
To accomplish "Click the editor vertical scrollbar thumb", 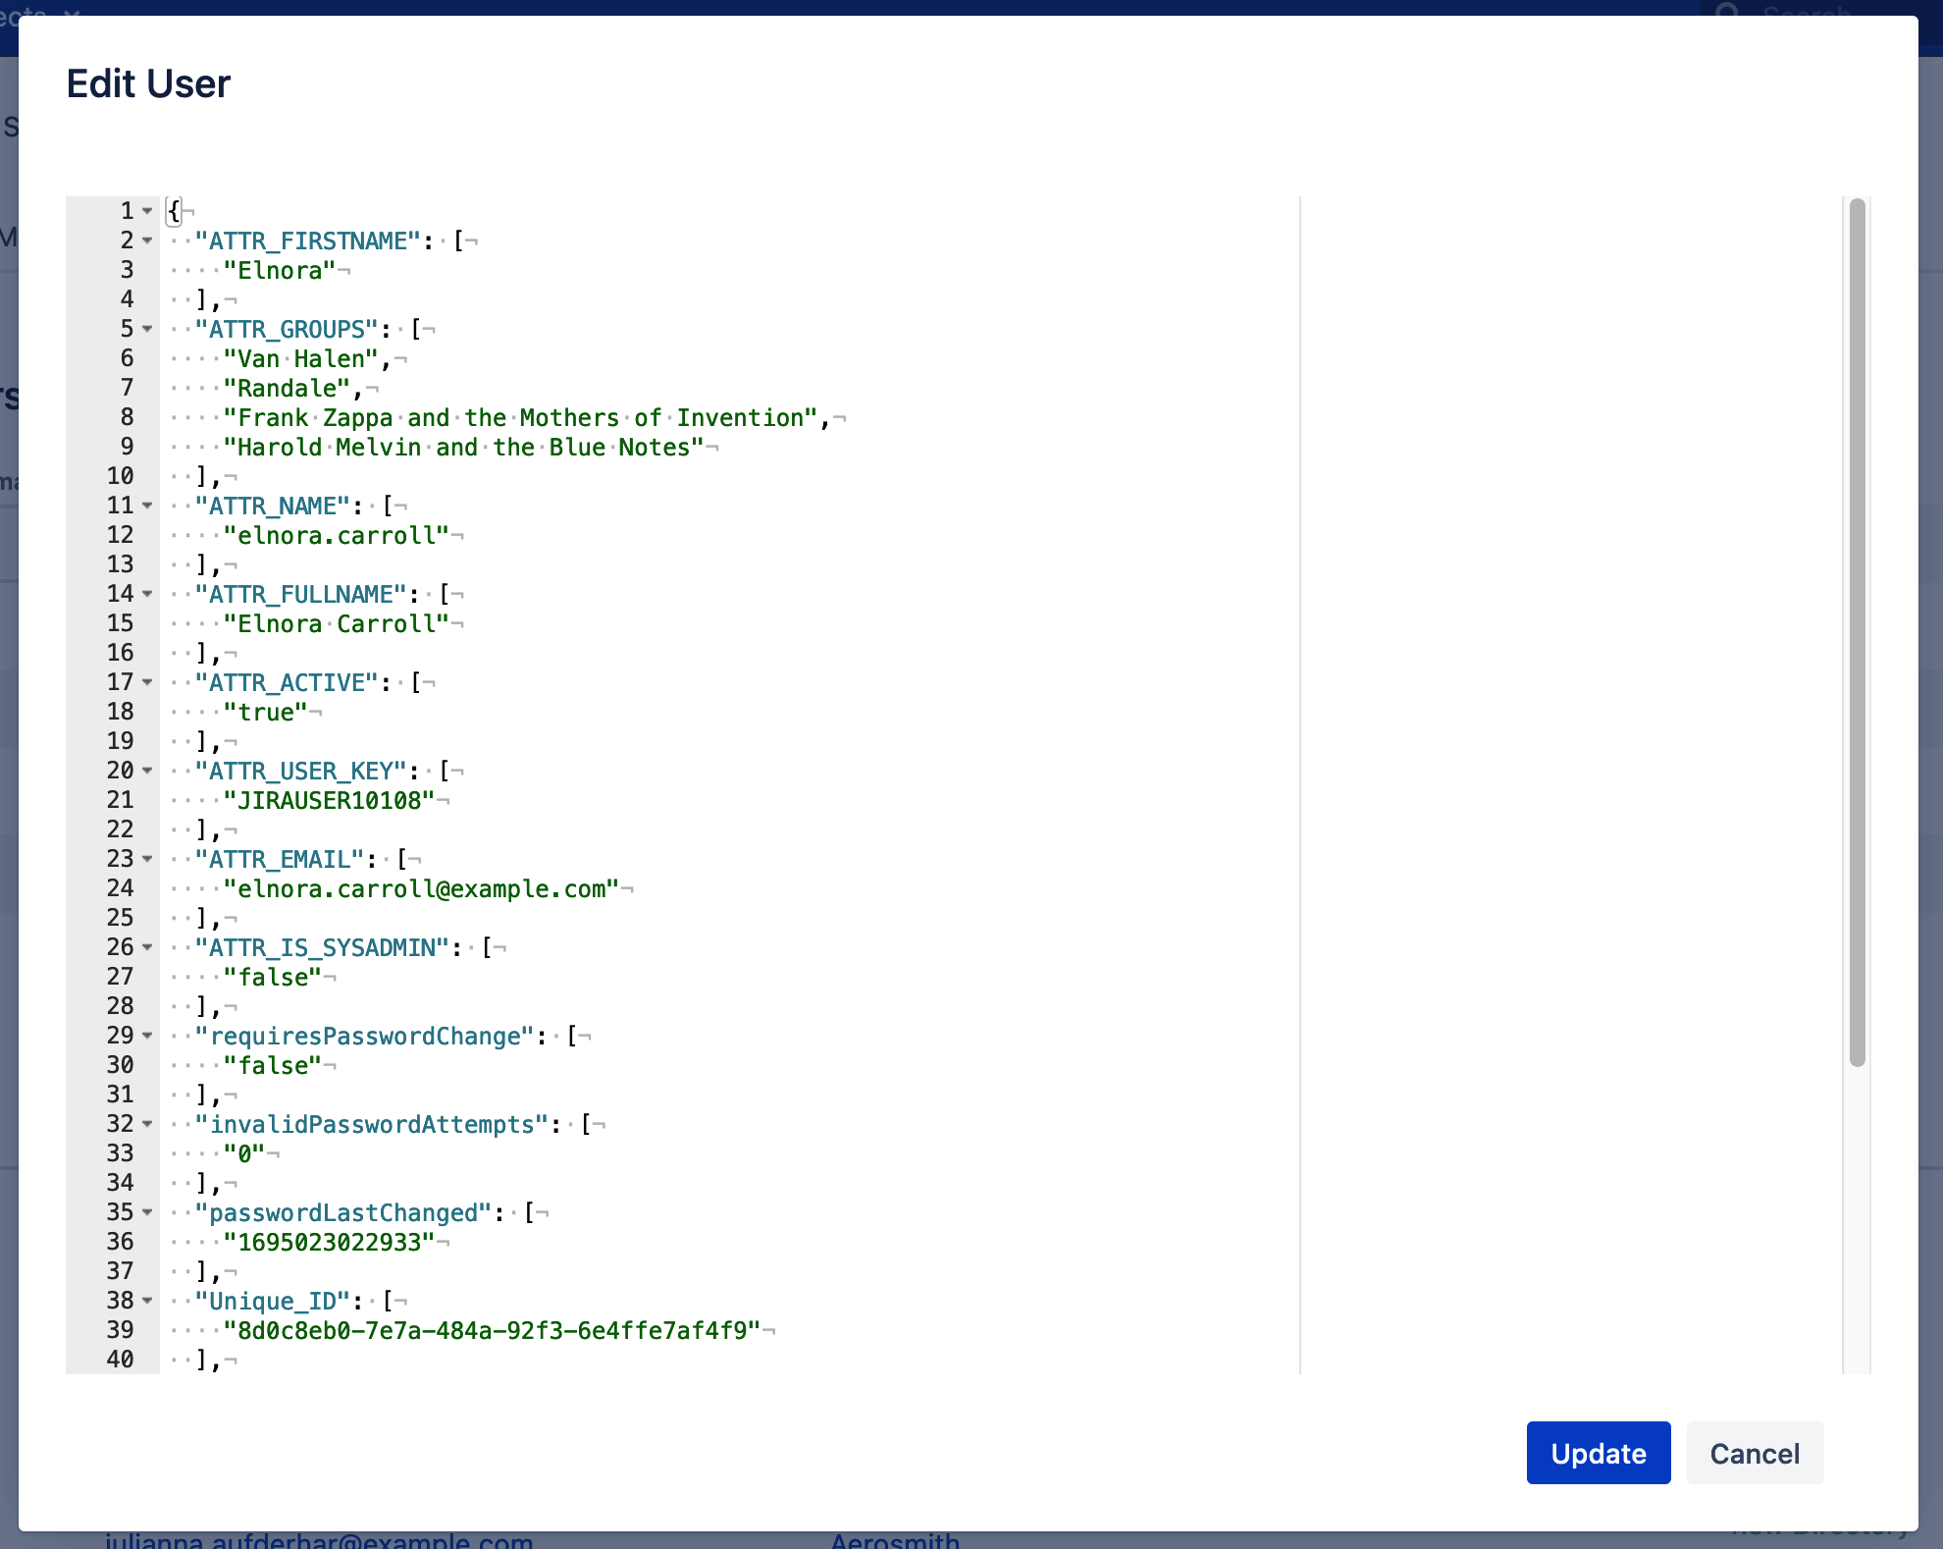I will tap(1857, 632).
